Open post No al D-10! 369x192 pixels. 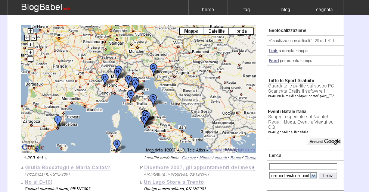38,182
